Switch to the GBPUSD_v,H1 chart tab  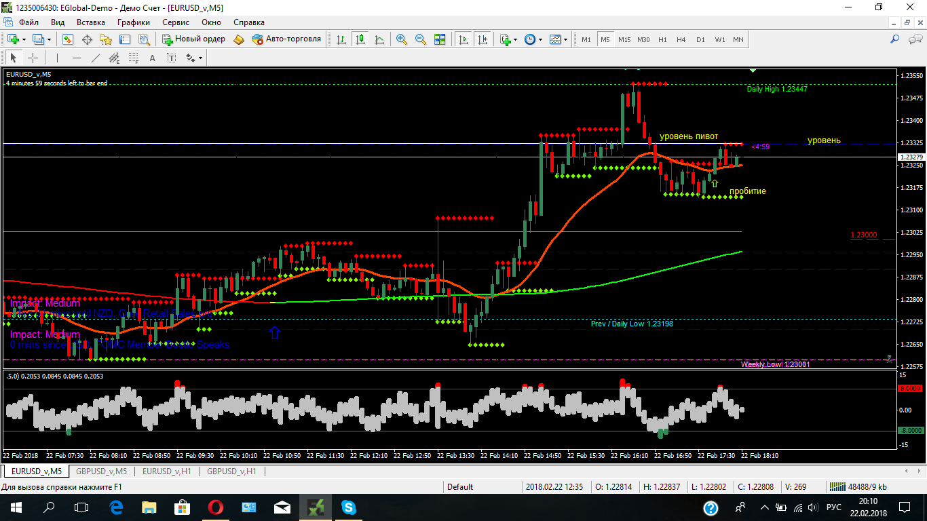click(231, 471)
